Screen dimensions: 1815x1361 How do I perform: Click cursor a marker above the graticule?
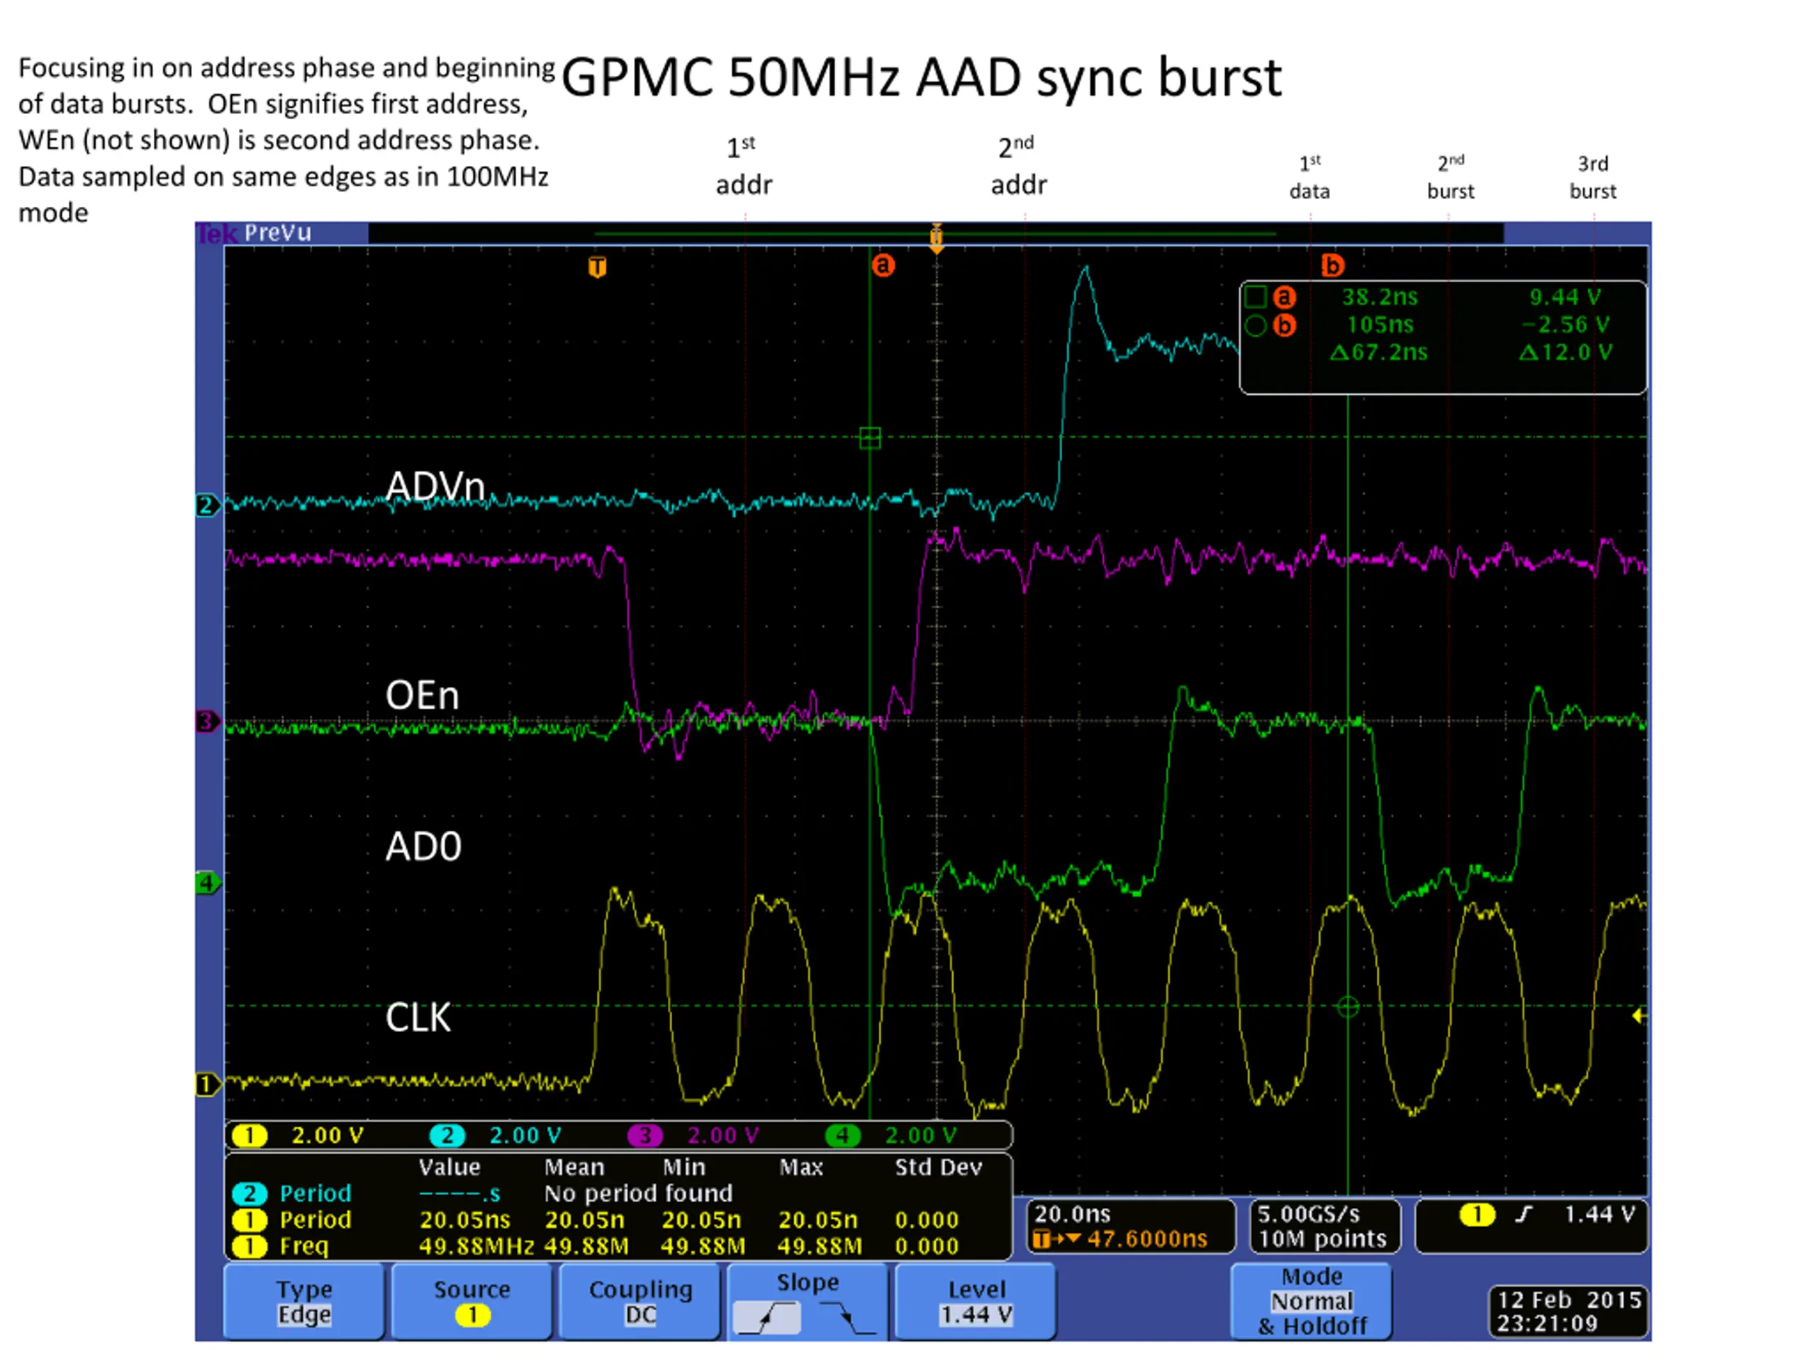[883, 266]
